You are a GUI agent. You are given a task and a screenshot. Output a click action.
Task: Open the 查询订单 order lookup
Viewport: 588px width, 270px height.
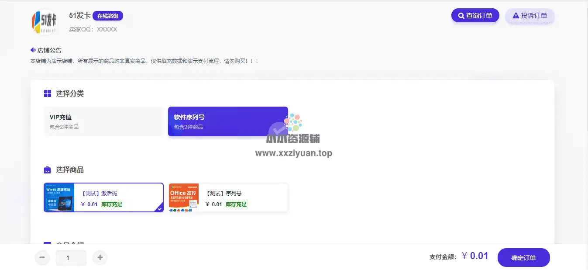click(475, 16)
